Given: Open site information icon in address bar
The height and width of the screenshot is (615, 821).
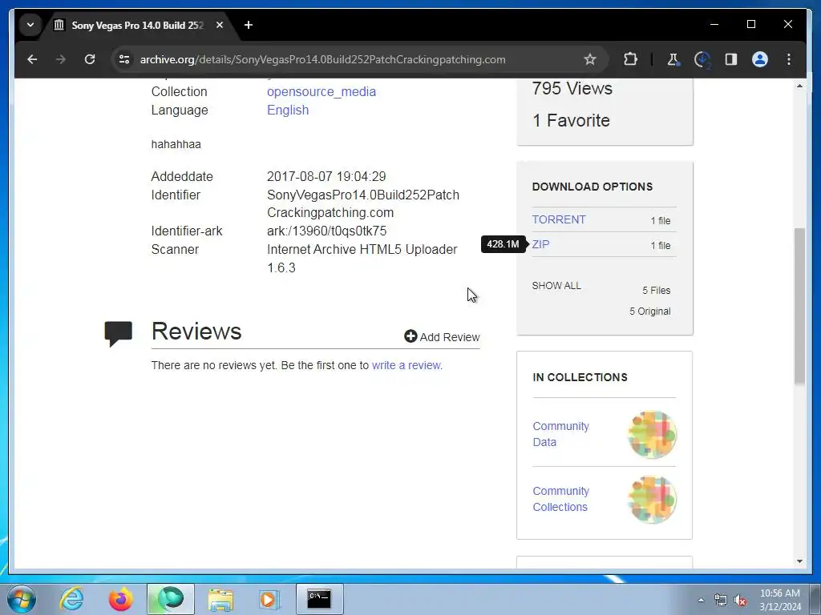Looking at the screenshot, I should coord(124,59).
